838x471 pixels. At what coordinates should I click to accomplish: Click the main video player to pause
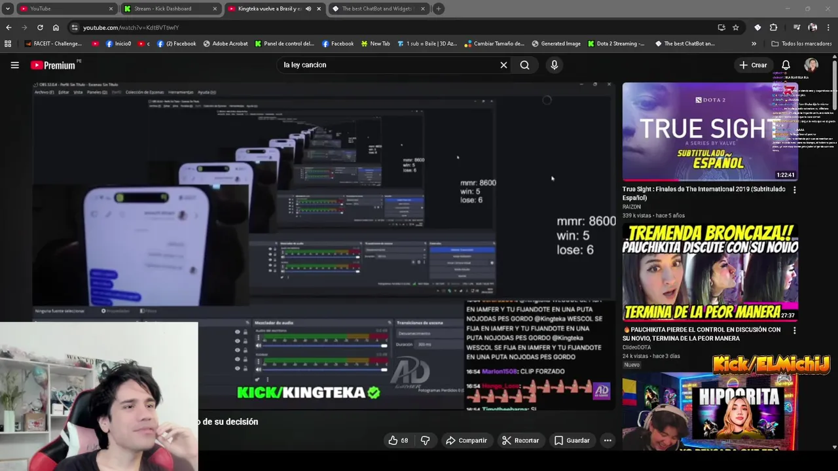coord(324,245)
